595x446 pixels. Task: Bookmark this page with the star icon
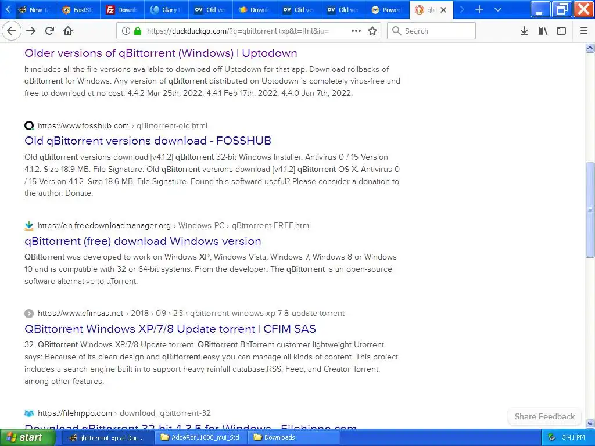[x=372, y=31]
